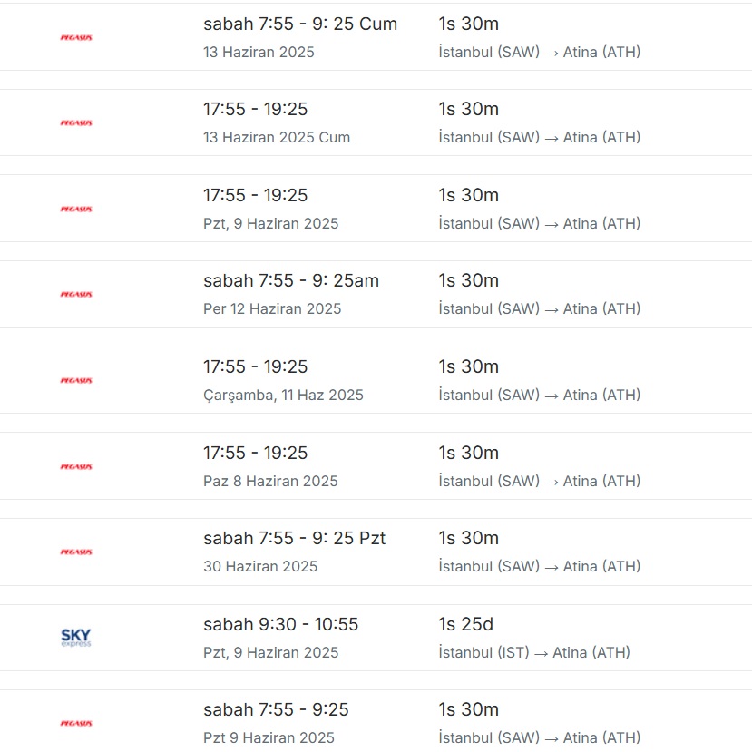Click the İstanbul (IST) → Atina (ATH) route
Image resolution: width=752 pixels, height=752 pixels.
tap(534, 652)
